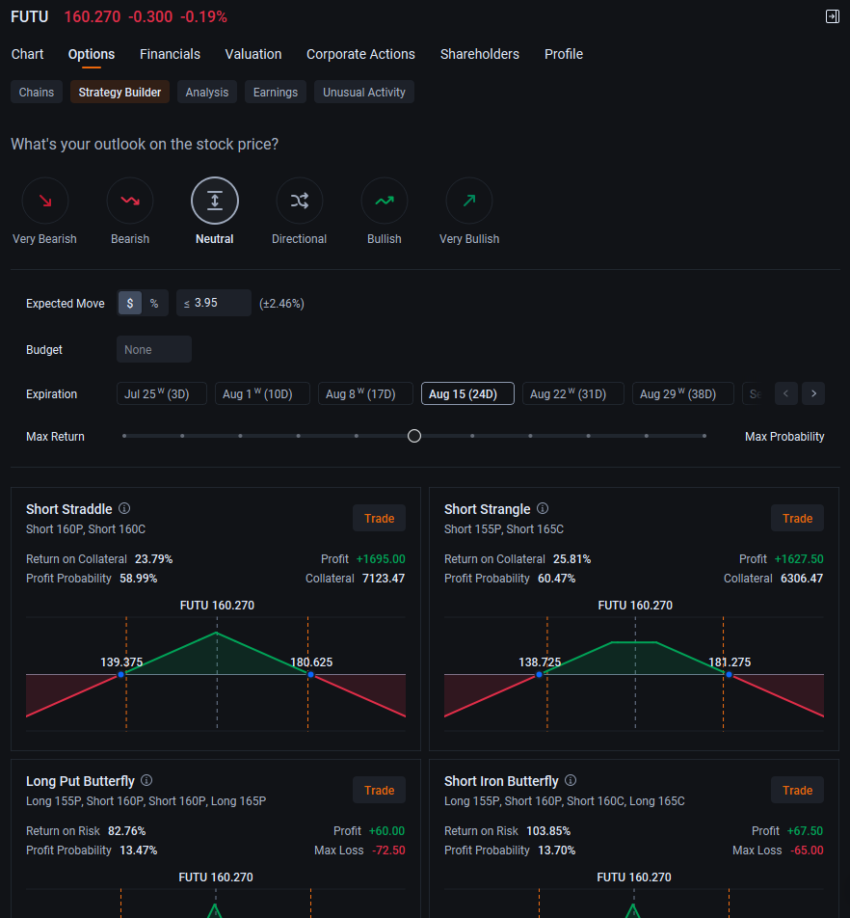Select the Bullish outlook icon

coord(385,201)
